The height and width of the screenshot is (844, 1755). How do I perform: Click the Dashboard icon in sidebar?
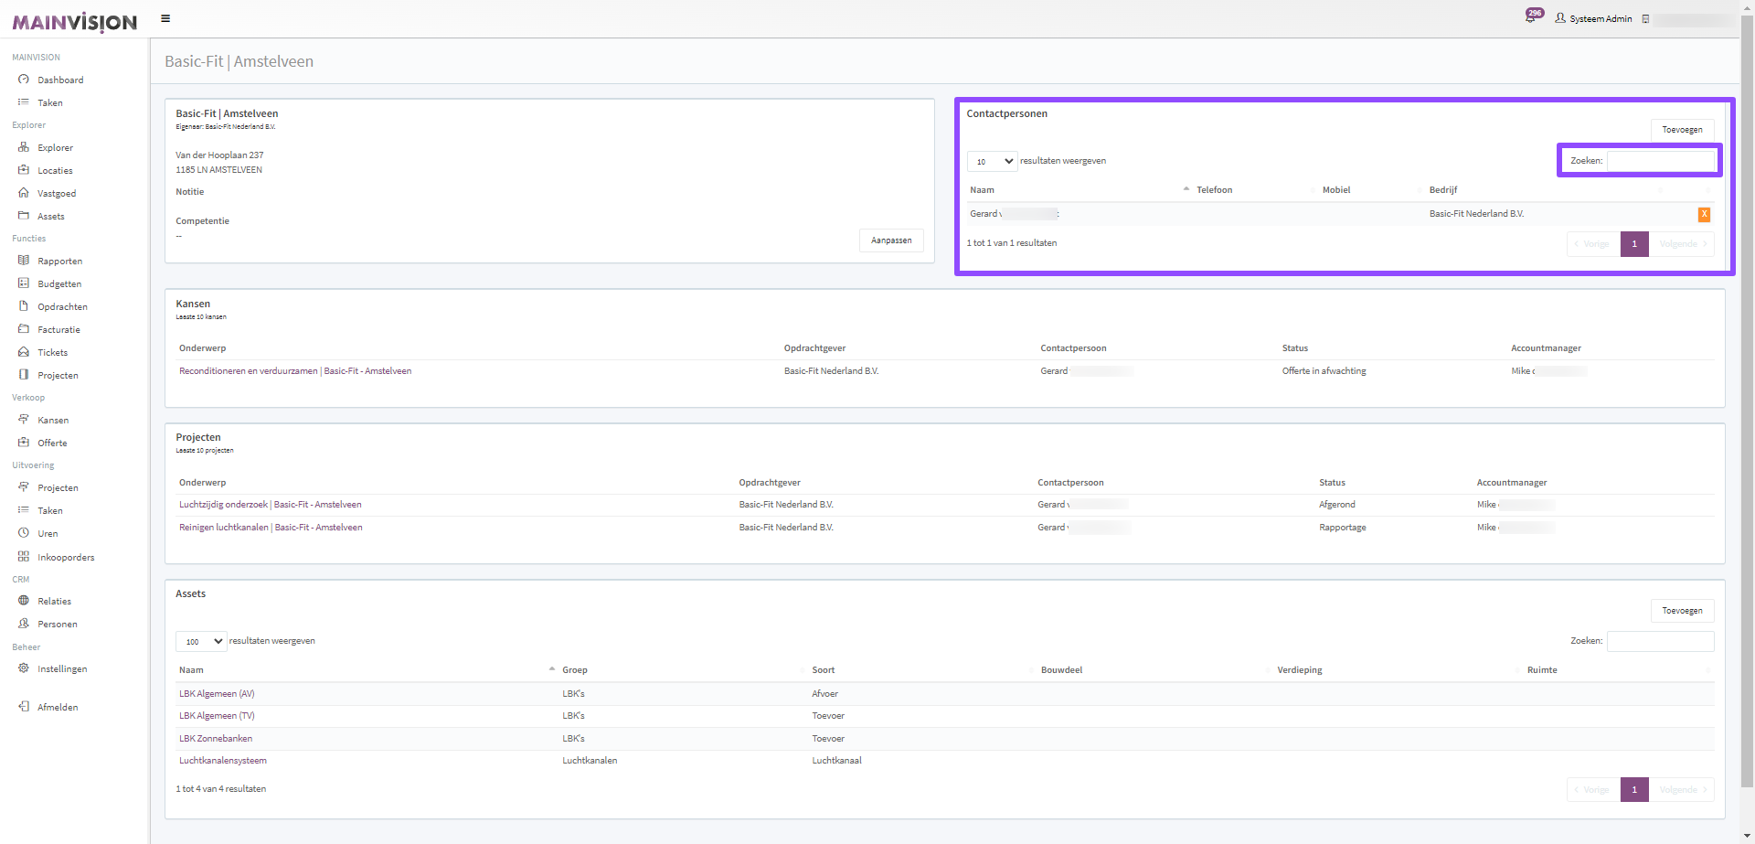(x=24, y=80)
